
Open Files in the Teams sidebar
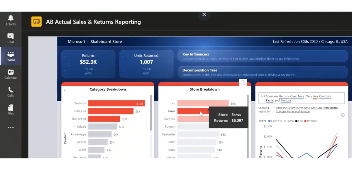tap(11, 110)
